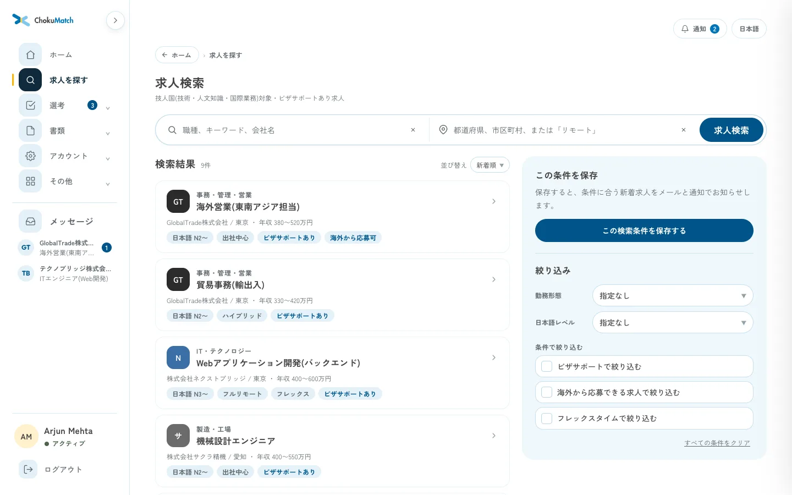Image resolution: width=792 pixels, height=495 pixels.
Task: Click the ログアウト exit icon
Action: [28, 469]
